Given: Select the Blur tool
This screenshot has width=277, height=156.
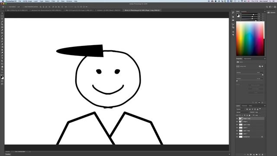Looking at the screenshot, I should click(2, 50).
